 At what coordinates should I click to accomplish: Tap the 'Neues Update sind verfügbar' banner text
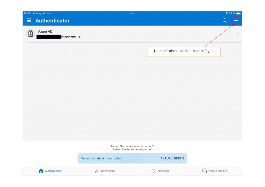click(x=101, y=158)
